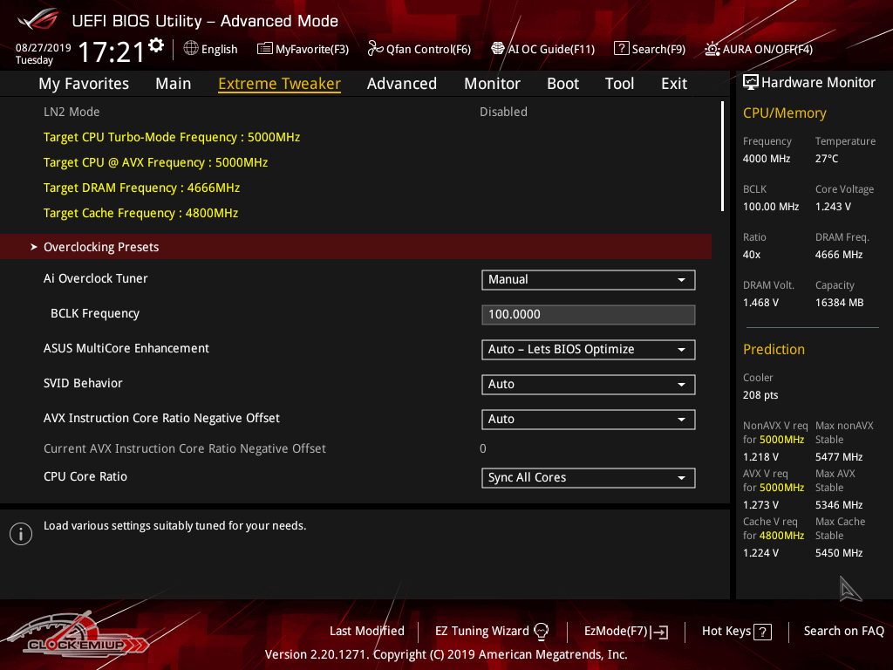Open the Ai Overclock Tuner dropdown
893x670 pixels.
588,280
